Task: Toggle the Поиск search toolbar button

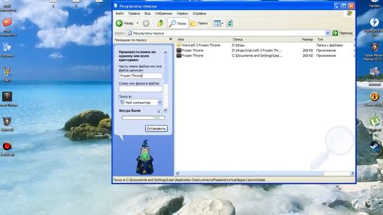Action: [178, 23]
